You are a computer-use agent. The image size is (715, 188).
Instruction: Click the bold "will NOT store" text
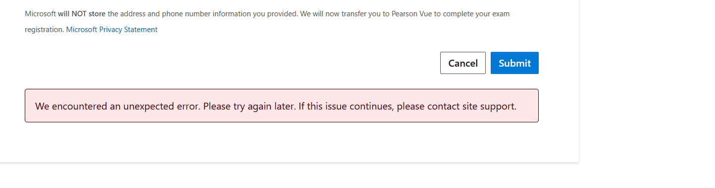(x=82, y=14)
